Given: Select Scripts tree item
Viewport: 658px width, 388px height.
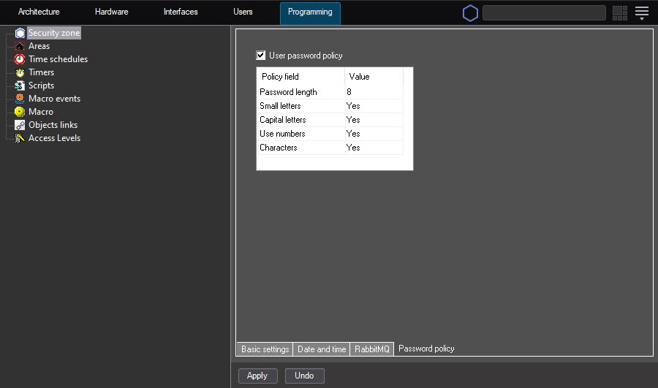Looking at the screenshot, I should [x=41, y=85].
